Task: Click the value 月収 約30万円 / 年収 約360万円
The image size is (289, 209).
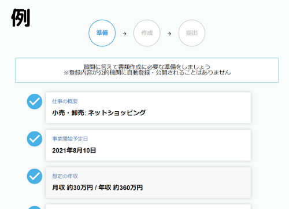Action: [98, 188]
